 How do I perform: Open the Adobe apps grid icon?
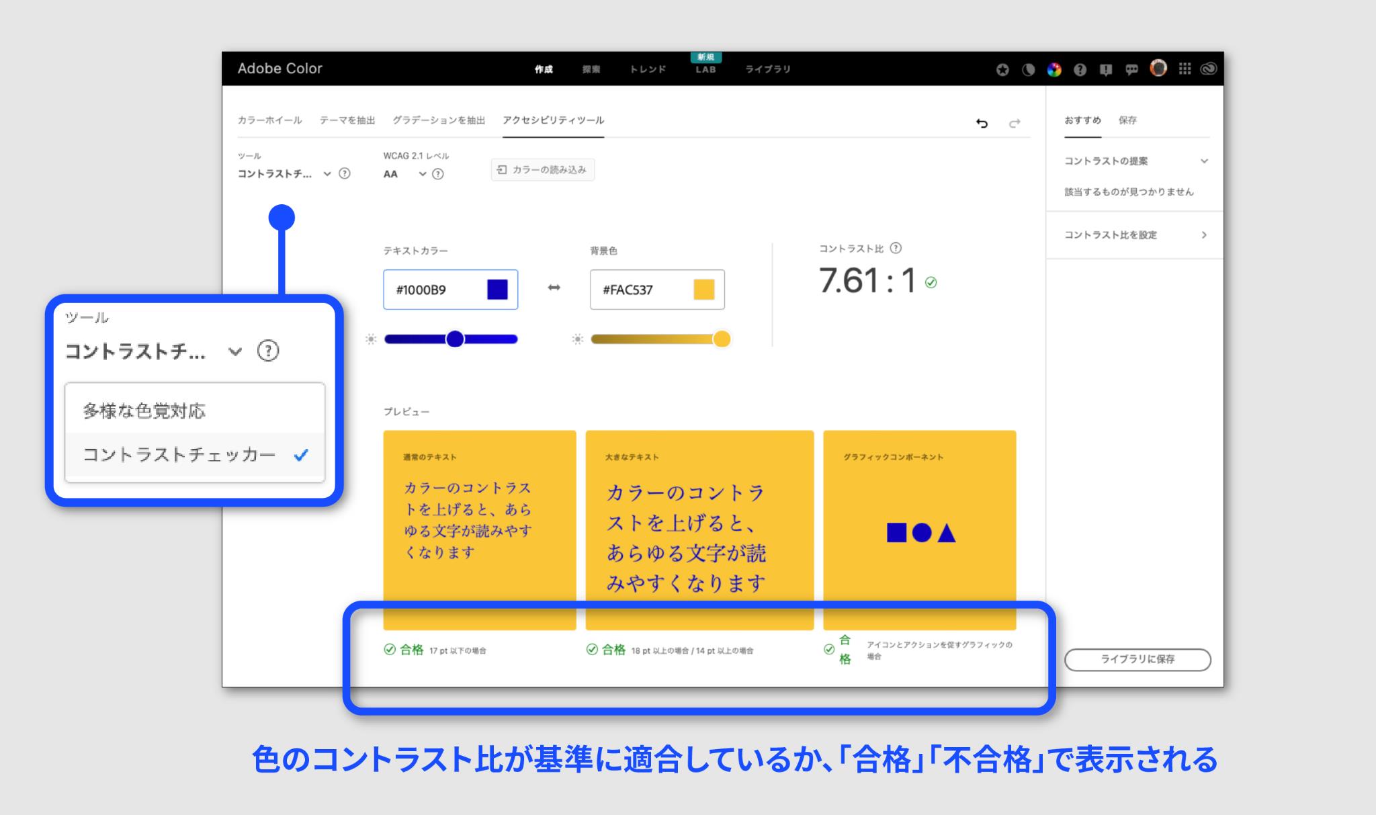click(x=1184, y=69)
